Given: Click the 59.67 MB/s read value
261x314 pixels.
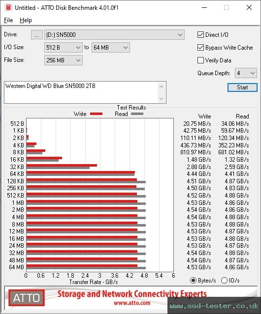Looking at the screenshot, I should (235, 131).
